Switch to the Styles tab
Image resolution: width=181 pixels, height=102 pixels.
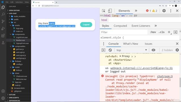pyautogui.click(x=105, y=26)
